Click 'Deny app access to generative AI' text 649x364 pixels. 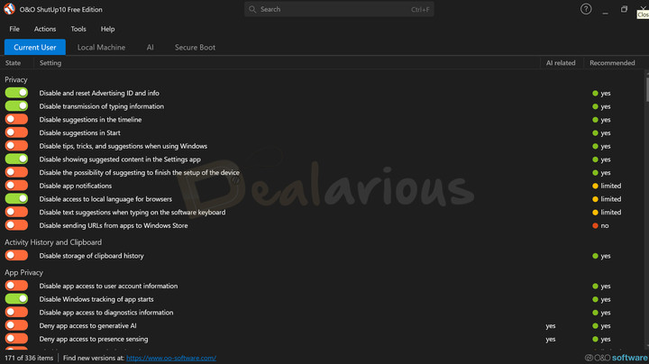(x=87, y=325)
